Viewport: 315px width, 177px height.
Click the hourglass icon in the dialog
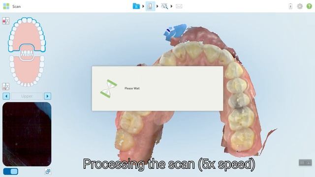[109, 88]
